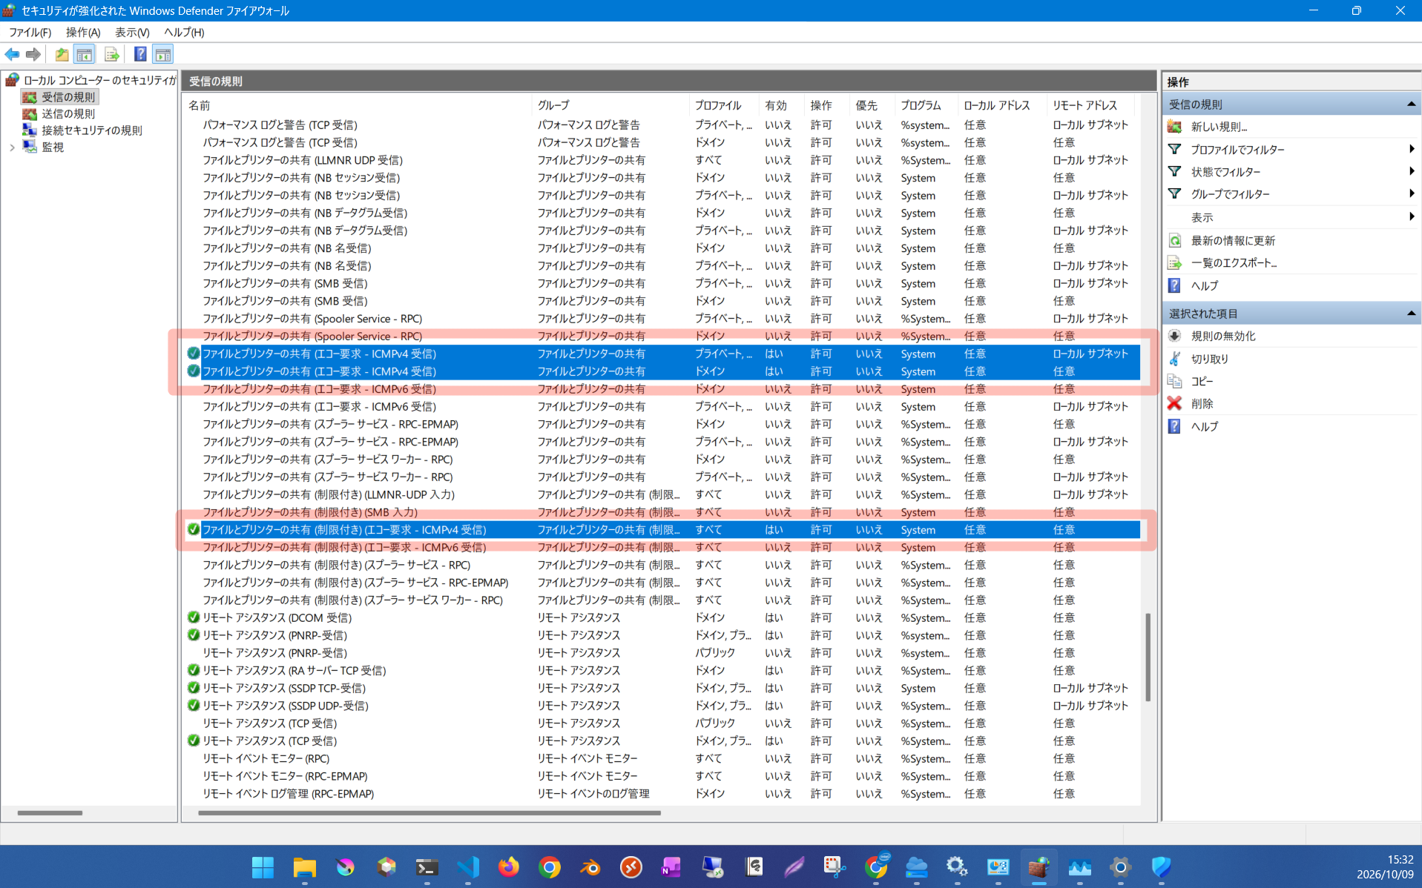Open the ヘルプ(H) menu
The width and height of the screenshot is (1422, 888).
[183, 32]
